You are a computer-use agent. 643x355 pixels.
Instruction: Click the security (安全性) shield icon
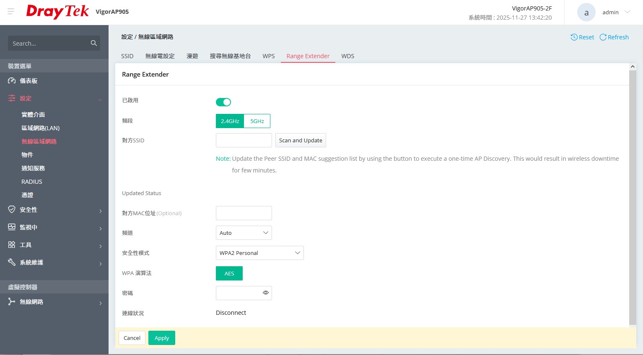coord(12,210)
